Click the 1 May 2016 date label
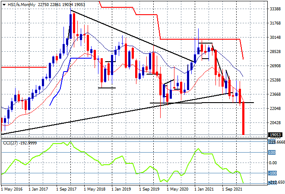This screenshot has width=285, height=194. (x=12, y=189)
